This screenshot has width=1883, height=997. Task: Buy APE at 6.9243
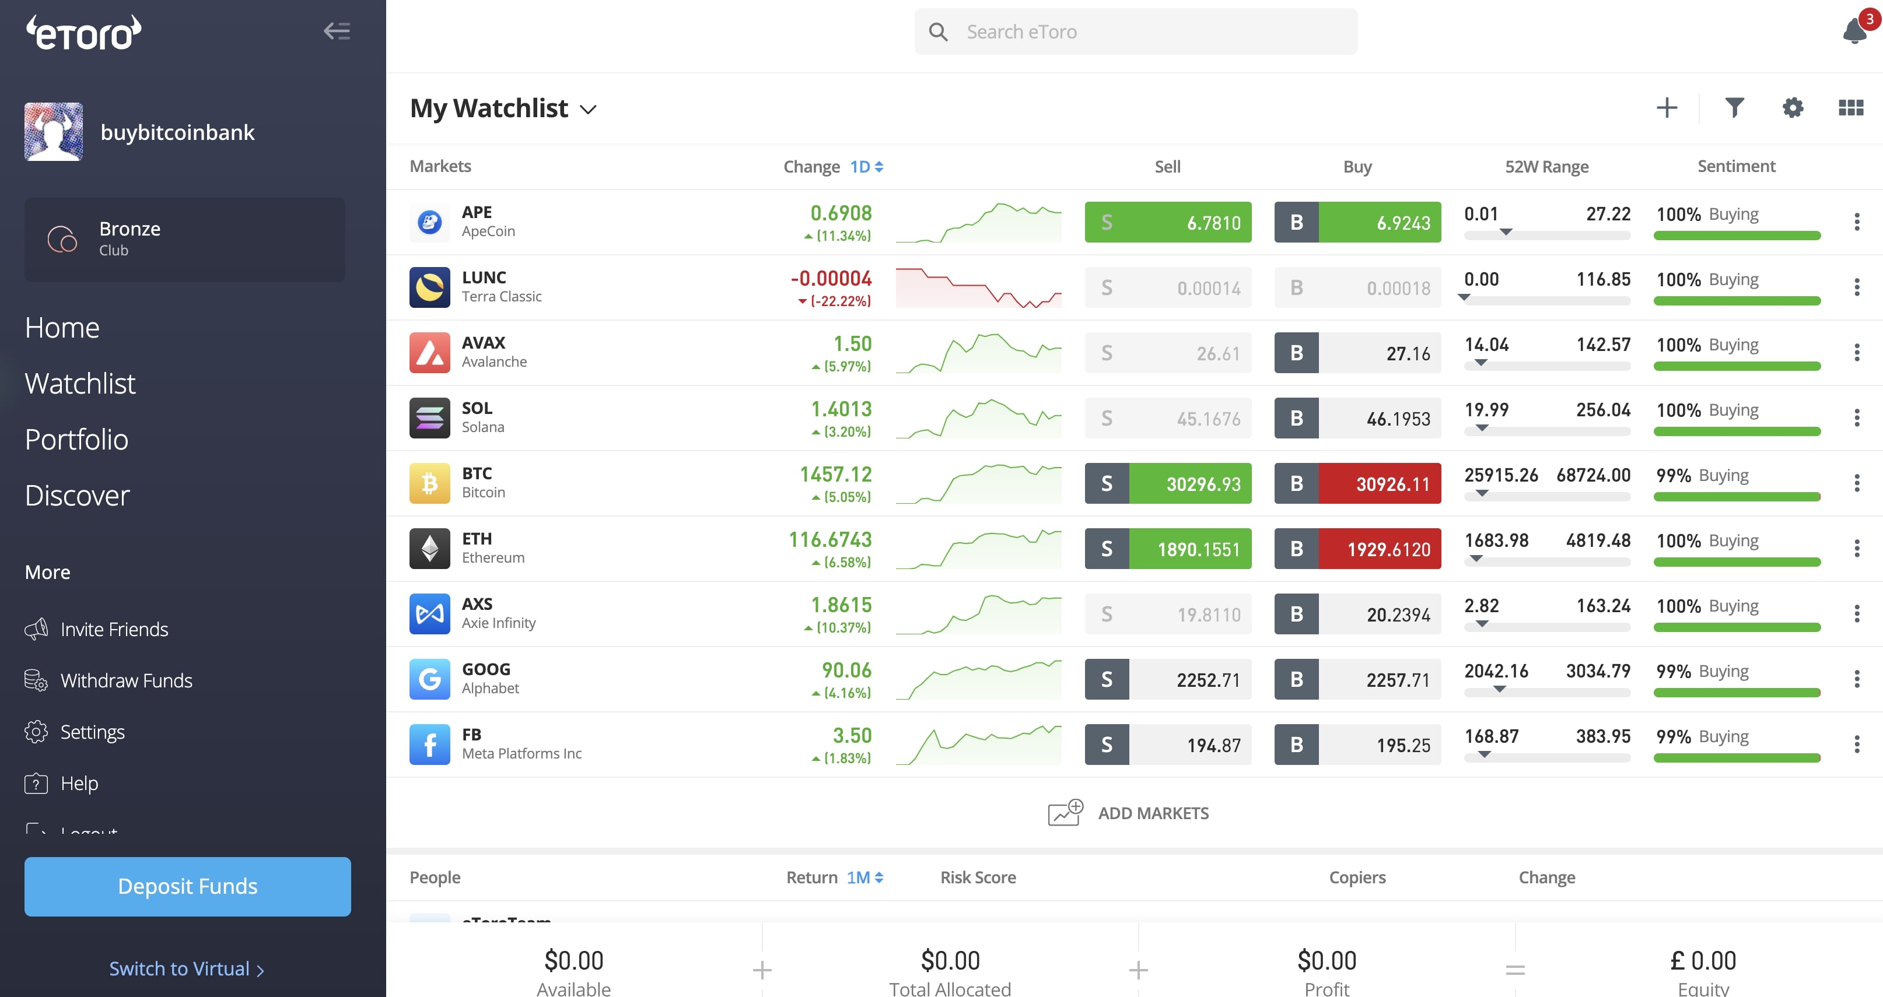pos(1357,222)
